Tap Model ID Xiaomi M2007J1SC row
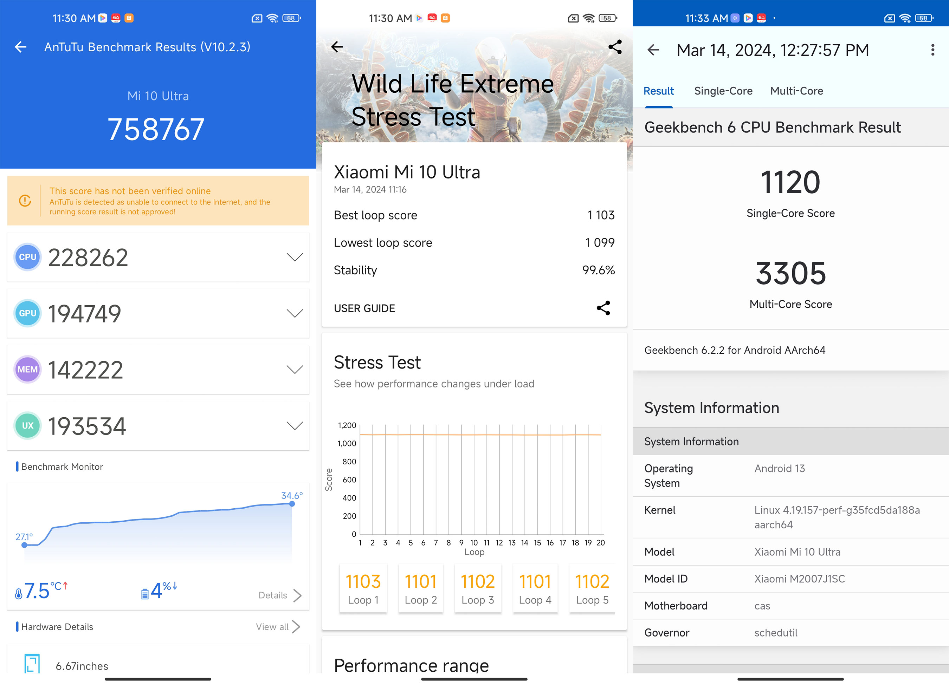949x685 pixels. (790, 579)
